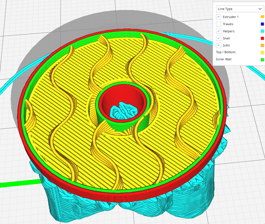Click the Top / Bottom label
This screenshot has width=265, height=224.
pos(226,52)
